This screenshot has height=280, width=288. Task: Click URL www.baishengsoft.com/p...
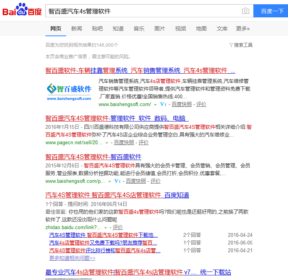(x=75, y=181)
